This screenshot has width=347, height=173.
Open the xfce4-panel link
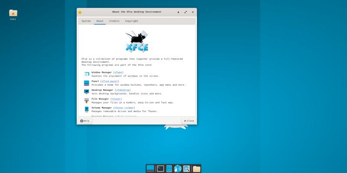[x=110, y=81]
